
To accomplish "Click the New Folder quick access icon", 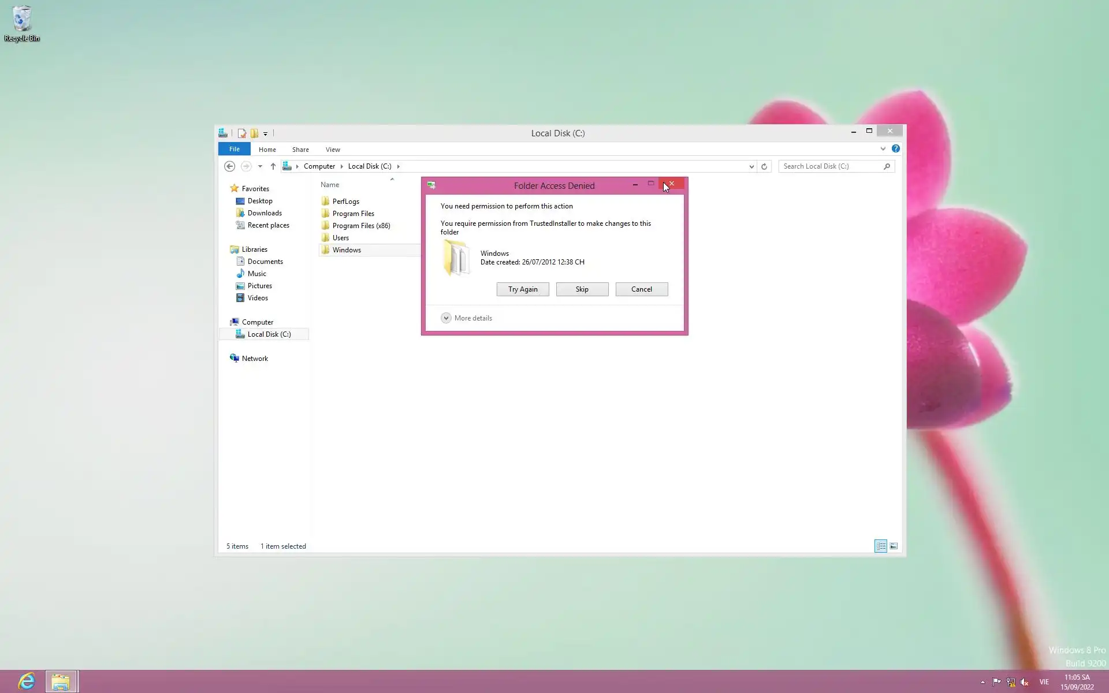I will (254, 133).
